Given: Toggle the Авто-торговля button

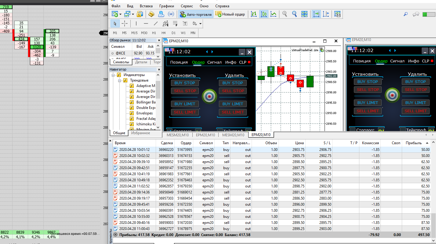Looking at the screenshot, I should click(195, 14).
